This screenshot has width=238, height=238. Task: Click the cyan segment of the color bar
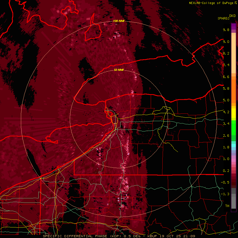[x=234, y=145]
